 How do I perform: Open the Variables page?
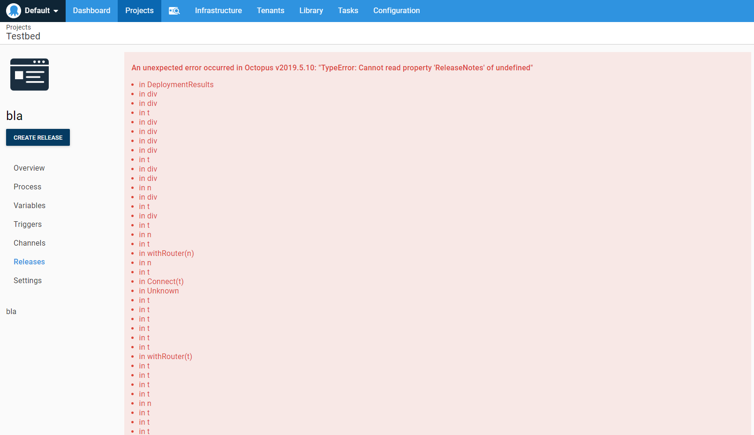pos(30,205)
